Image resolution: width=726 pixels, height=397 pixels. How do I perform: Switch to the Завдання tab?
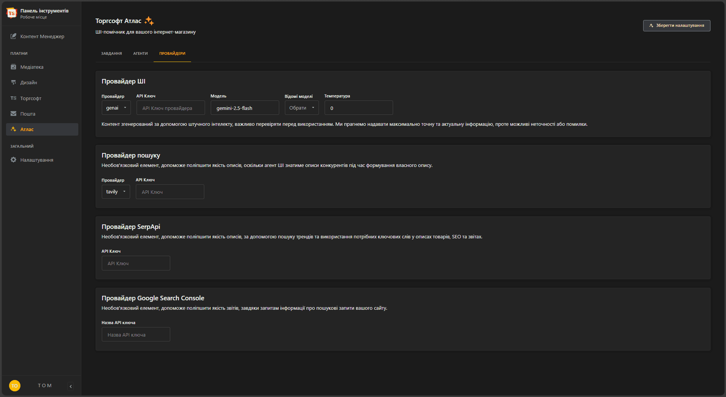coord(111,54)
